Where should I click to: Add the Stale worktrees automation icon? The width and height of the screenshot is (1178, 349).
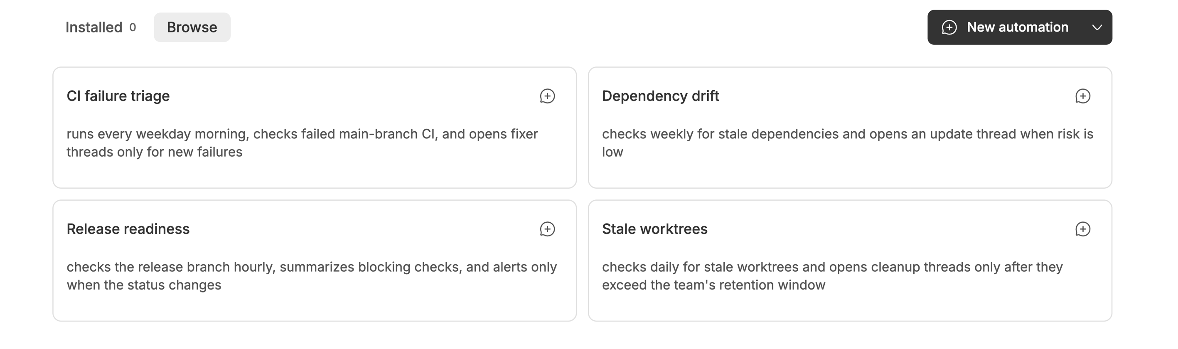click(1082, 229)
